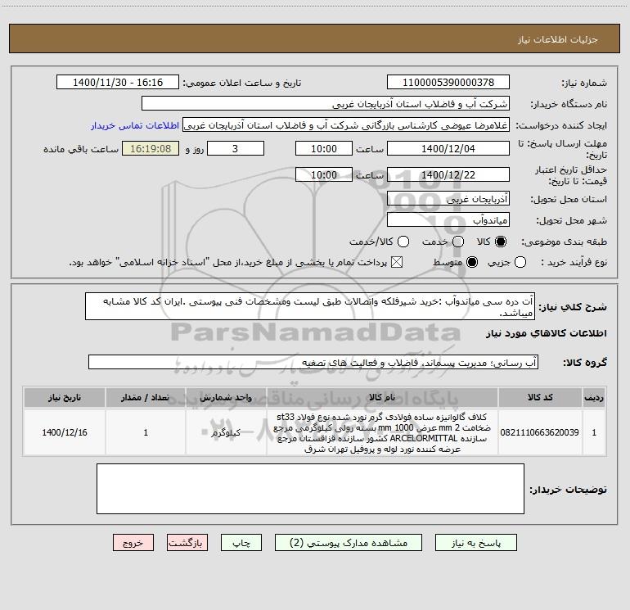
Task: Select the متوسط purchase type radio
Action: (472, 262)
